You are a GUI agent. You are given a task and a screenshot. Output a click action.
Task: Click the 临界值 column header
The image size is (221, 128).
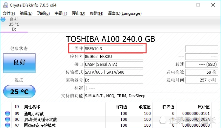[168, 107]
